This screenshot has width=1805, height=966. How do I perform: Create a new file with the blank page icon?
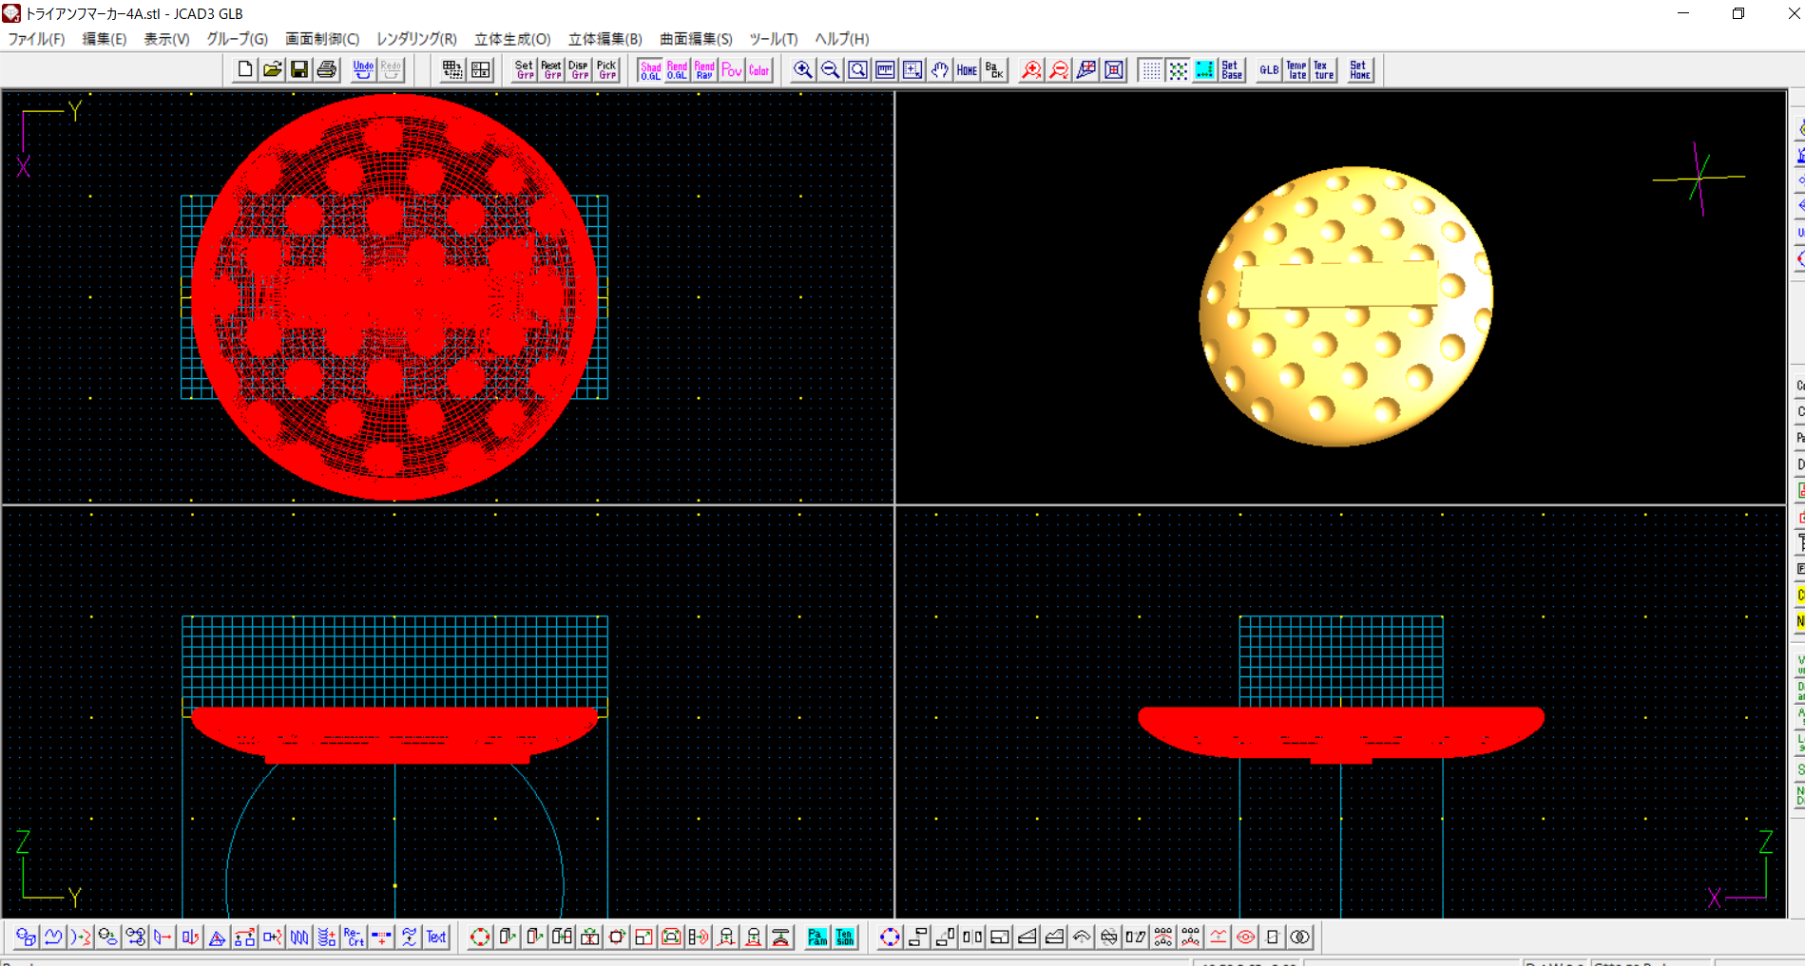244,69
